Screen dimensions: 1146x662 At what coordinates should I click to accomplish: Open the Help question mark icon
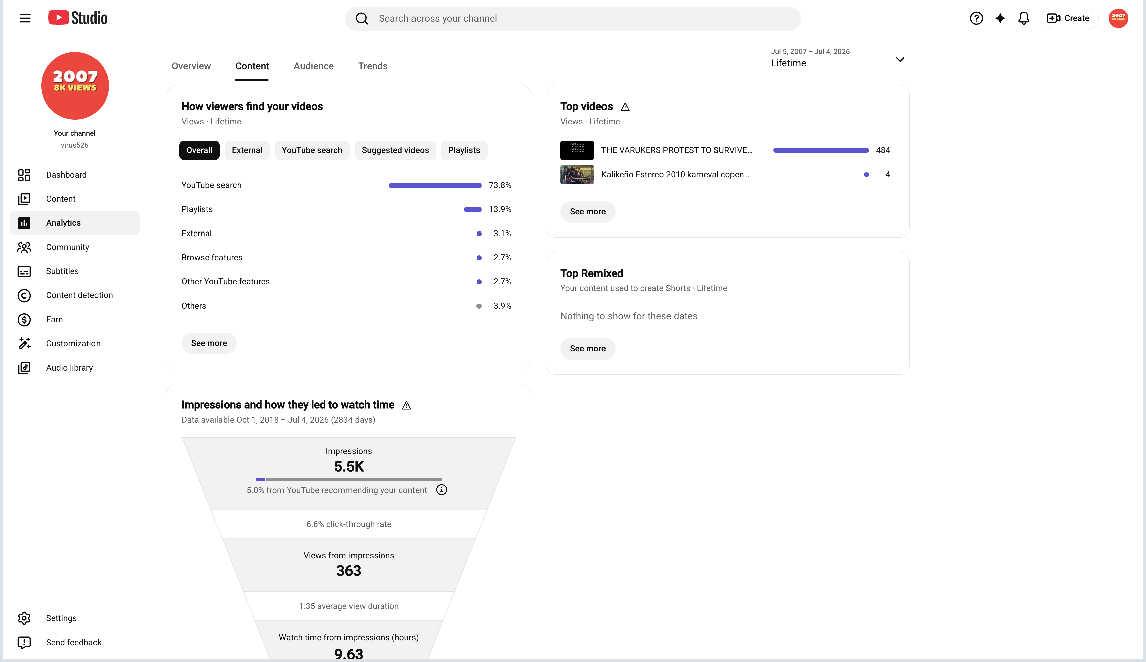tap(976, 18)
